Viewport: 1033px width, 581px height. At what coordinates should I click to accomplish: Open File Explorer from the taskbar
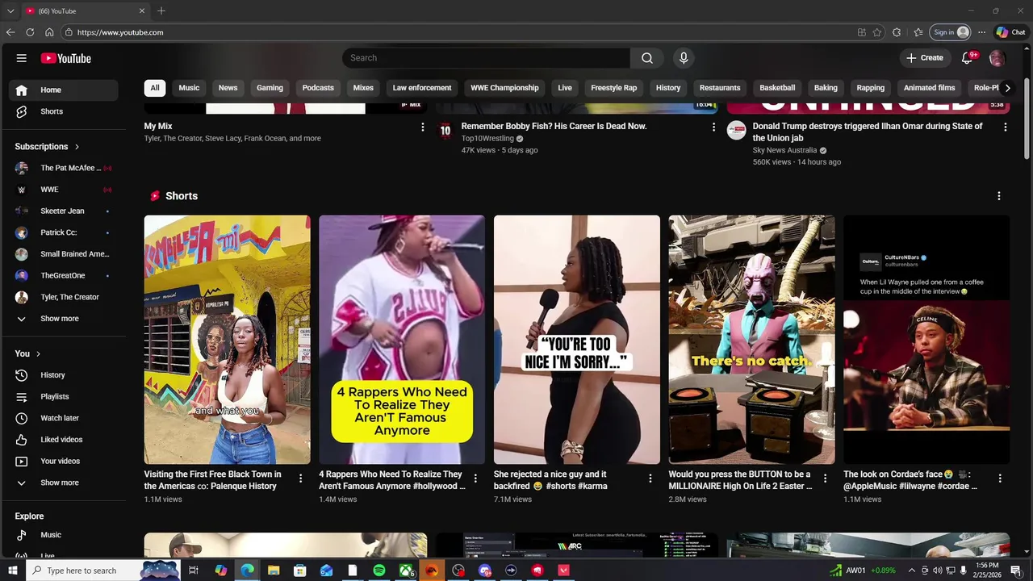pyautogui.click(x=274, y=571)
